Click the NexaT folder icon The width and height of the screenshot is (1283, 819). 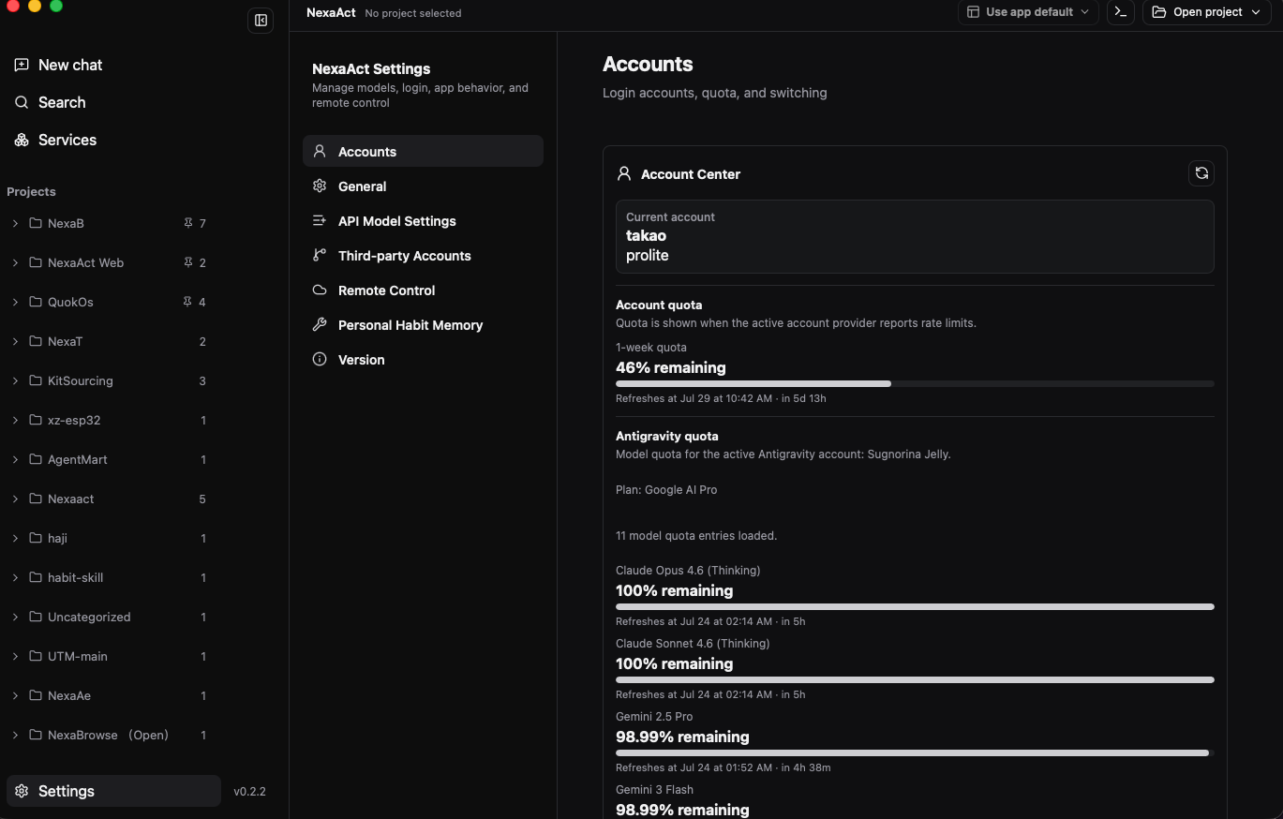(x=36, y=341)
